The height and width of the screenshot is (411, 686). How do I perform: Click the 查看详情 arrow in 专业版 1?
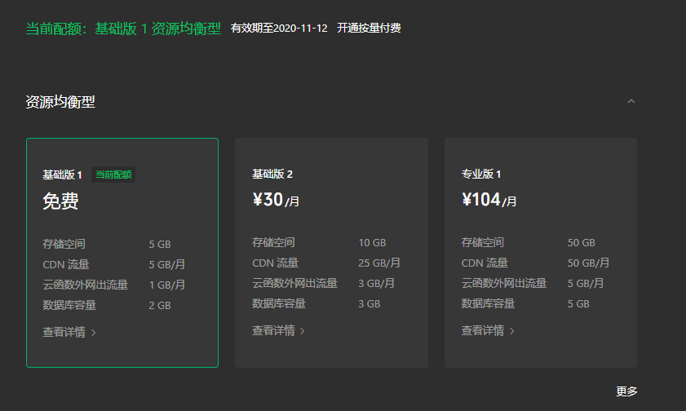click(511, 331)
